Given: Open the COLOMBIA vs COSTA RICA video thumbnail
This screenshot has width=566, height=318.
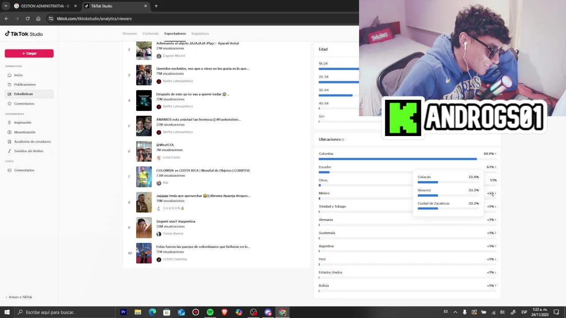Looking at the screenshot, I should click(144, 177).
